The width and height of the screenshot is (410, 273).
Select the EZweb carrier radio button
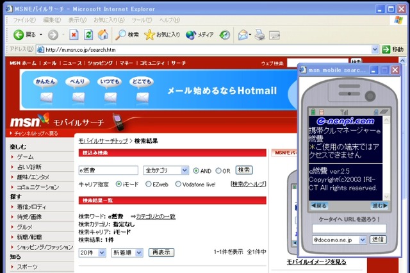coord(148,184)
